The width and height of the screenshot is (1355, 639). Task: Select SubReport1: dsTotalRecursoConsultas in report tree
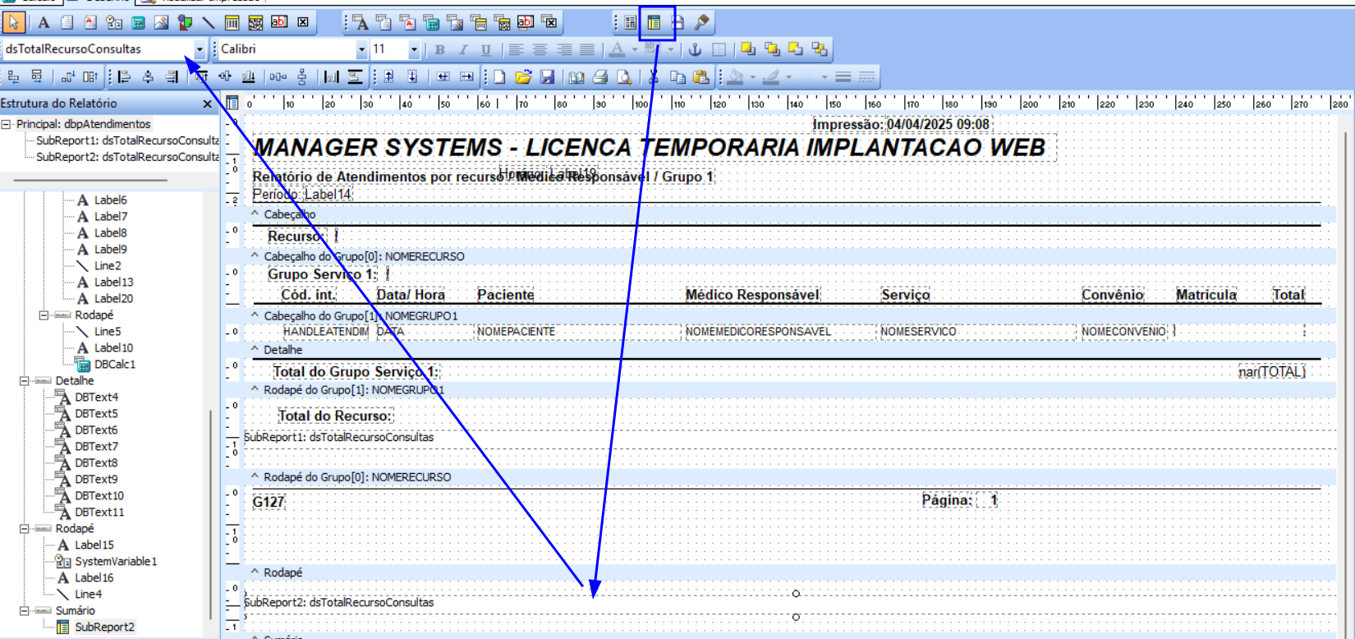click(127, 140)
